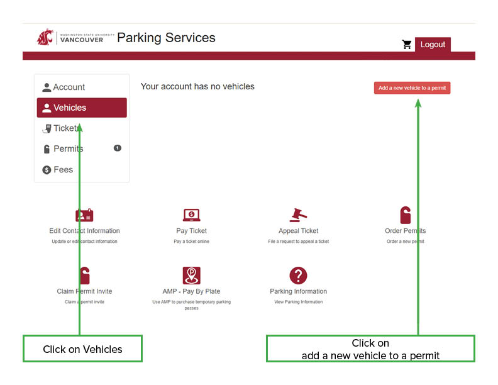Click the Permits count badge
Viewport: 498px width, 385px height.
[x=118, y=148]
